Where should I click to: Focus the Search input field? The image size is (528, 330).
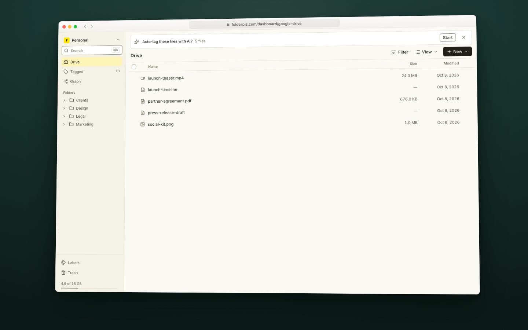92,50
